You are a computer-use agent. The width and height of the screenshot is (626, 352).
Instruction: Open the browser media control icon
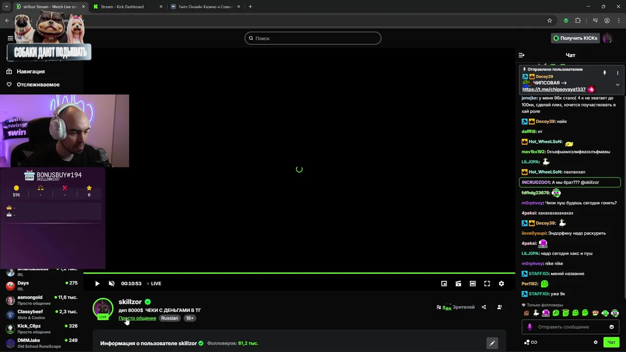[595, 21]
